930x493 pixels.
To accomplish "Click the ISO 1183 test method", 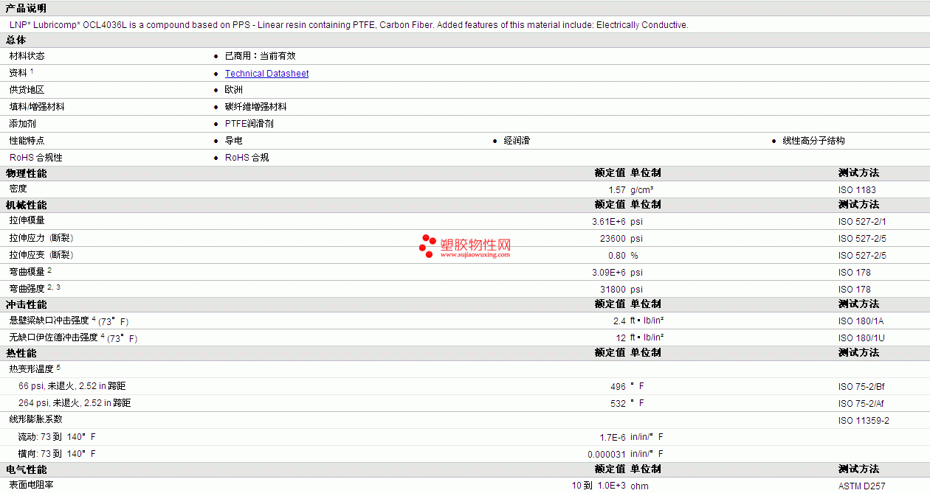I will (858, 190).
